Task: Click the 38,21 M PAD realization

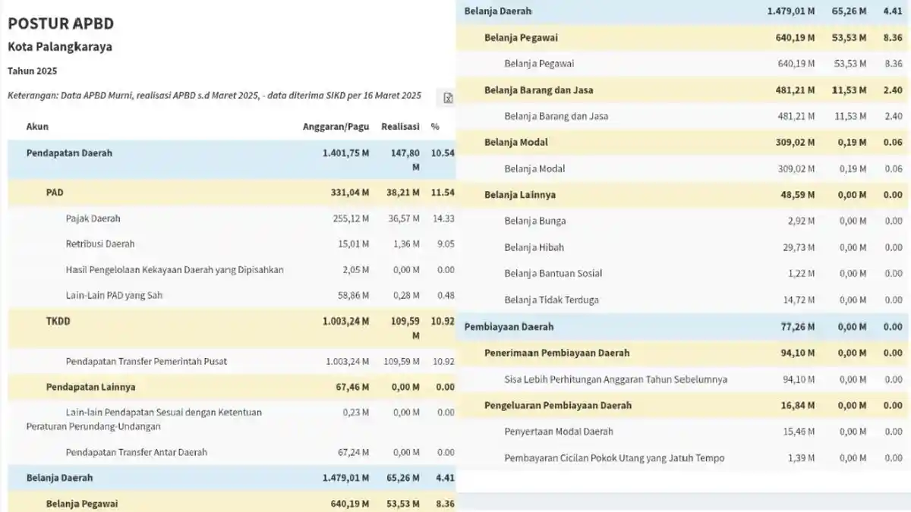Action: point(403,193)
